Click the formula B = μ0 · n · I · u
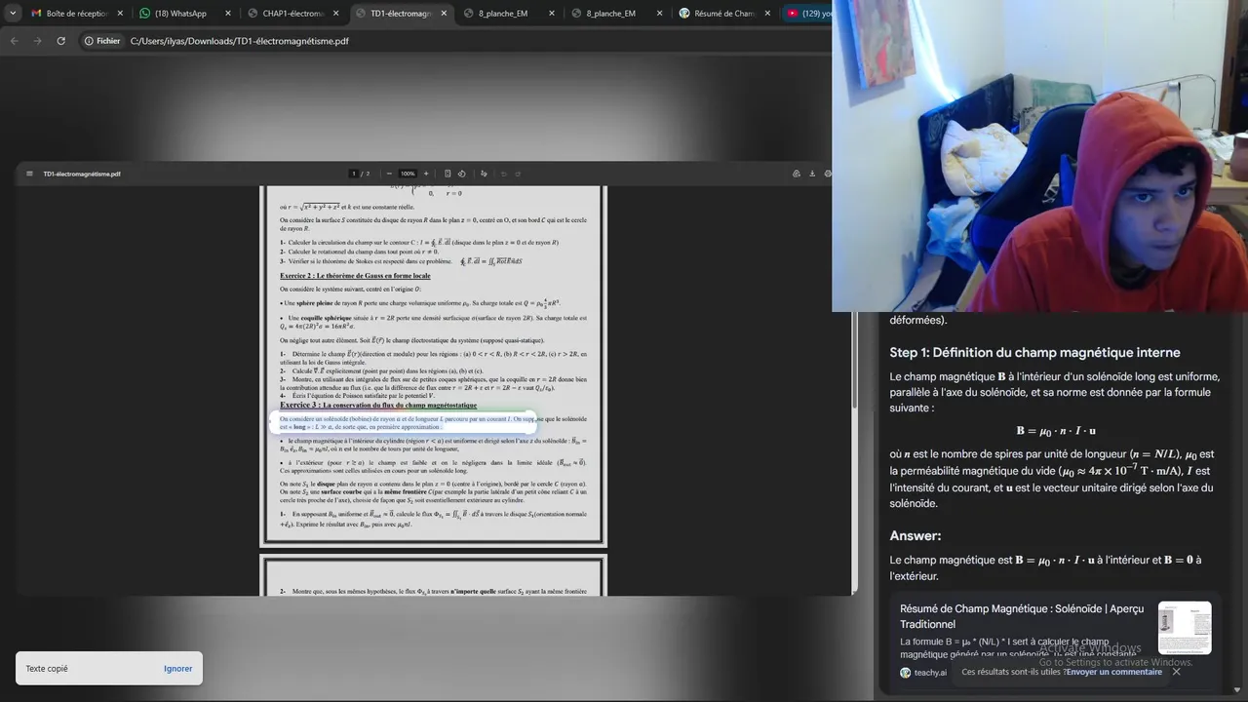Viewport: 1248px width, 702px height. 1056,431
